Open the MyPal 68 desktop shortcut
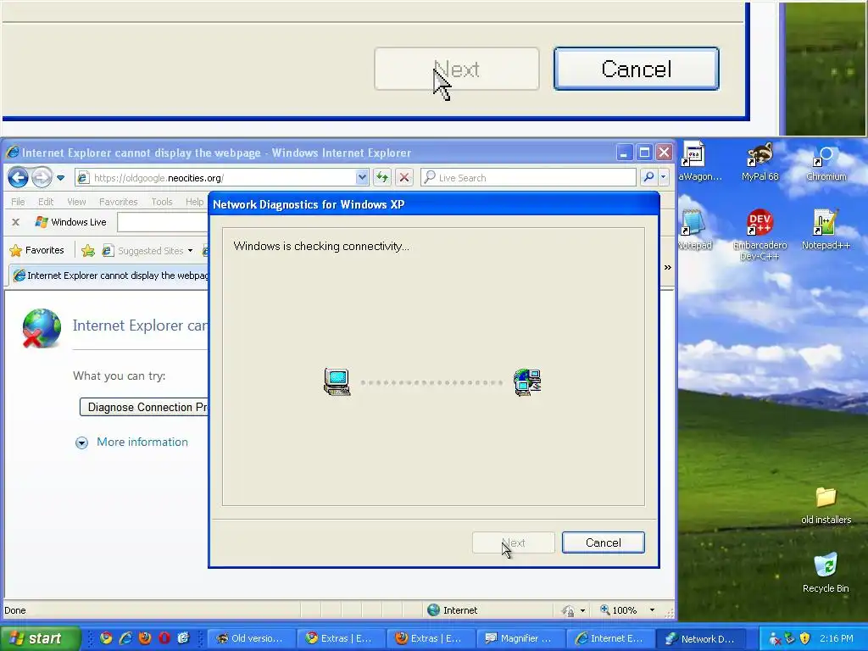 (760, 161)
